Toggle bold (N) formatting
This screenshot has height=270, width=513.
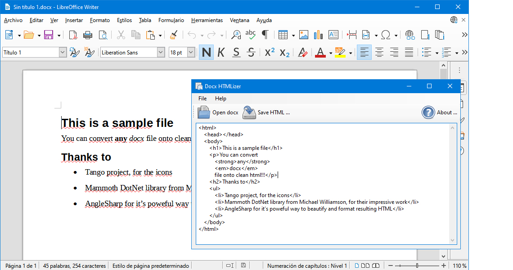pos(207,52)
